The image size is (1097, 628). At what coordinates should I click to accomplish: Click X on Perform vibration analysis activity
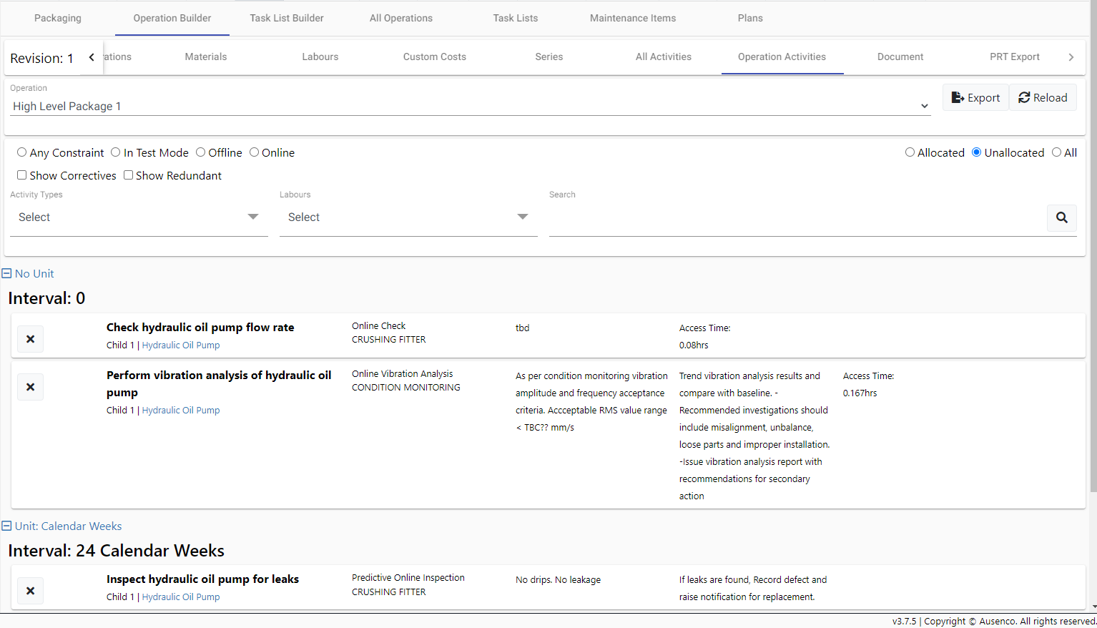pos(30,387)
